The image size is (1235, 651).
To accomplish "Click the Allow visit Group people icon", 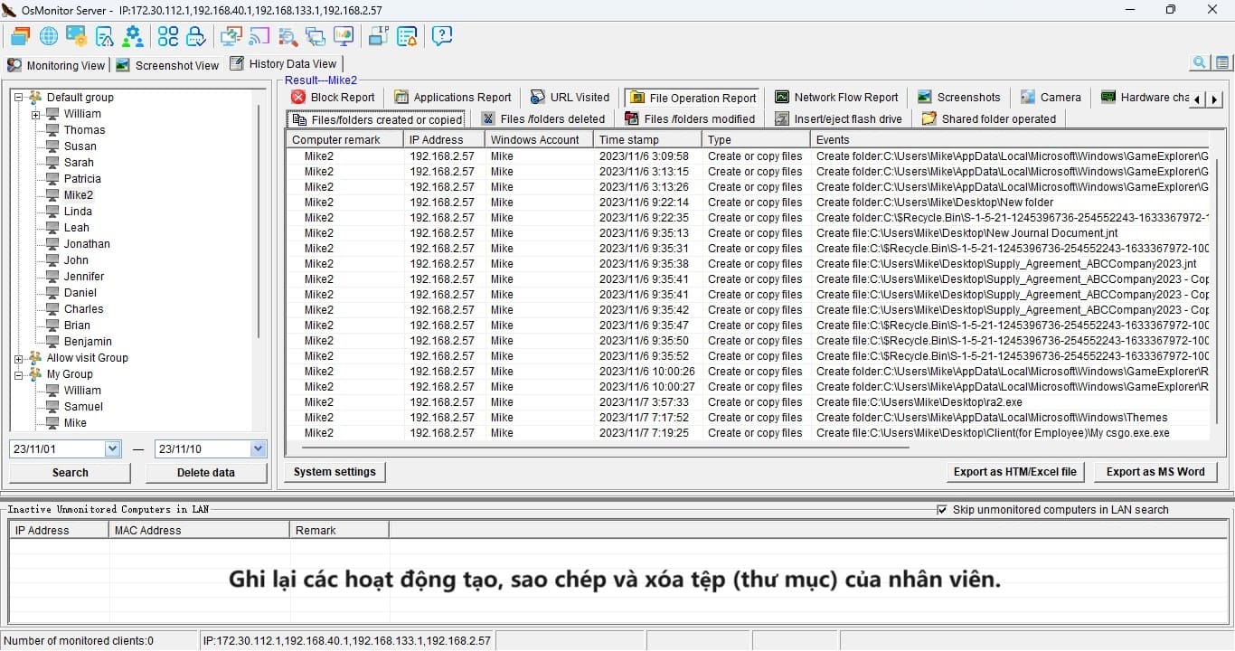I will pos(35,357).
